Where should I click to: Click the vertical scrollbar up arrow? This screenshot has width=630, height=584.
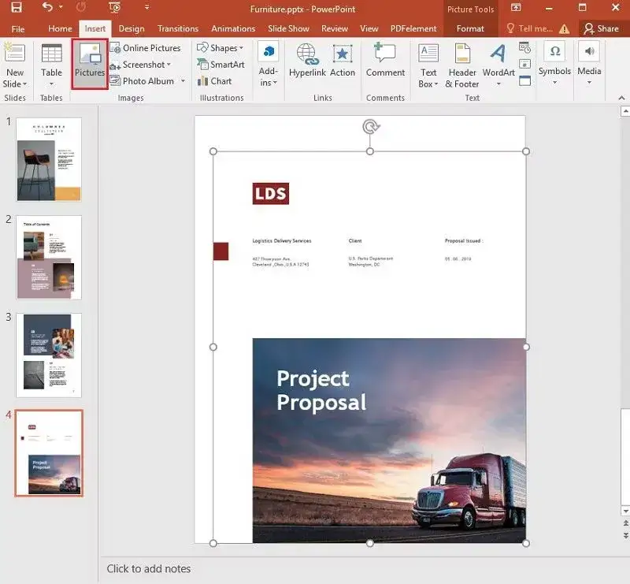(625, 111)
